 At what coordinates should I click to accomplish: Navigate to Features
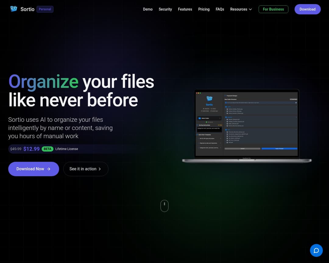tap(185, 9)
